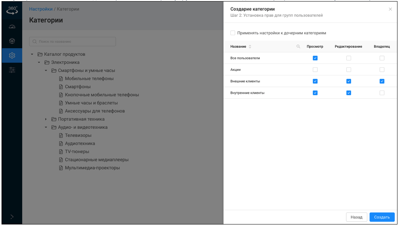This screenshot has width=399, height=226.
Task: Select Смартфоны category in tree
Action: (x=78, y=87)
